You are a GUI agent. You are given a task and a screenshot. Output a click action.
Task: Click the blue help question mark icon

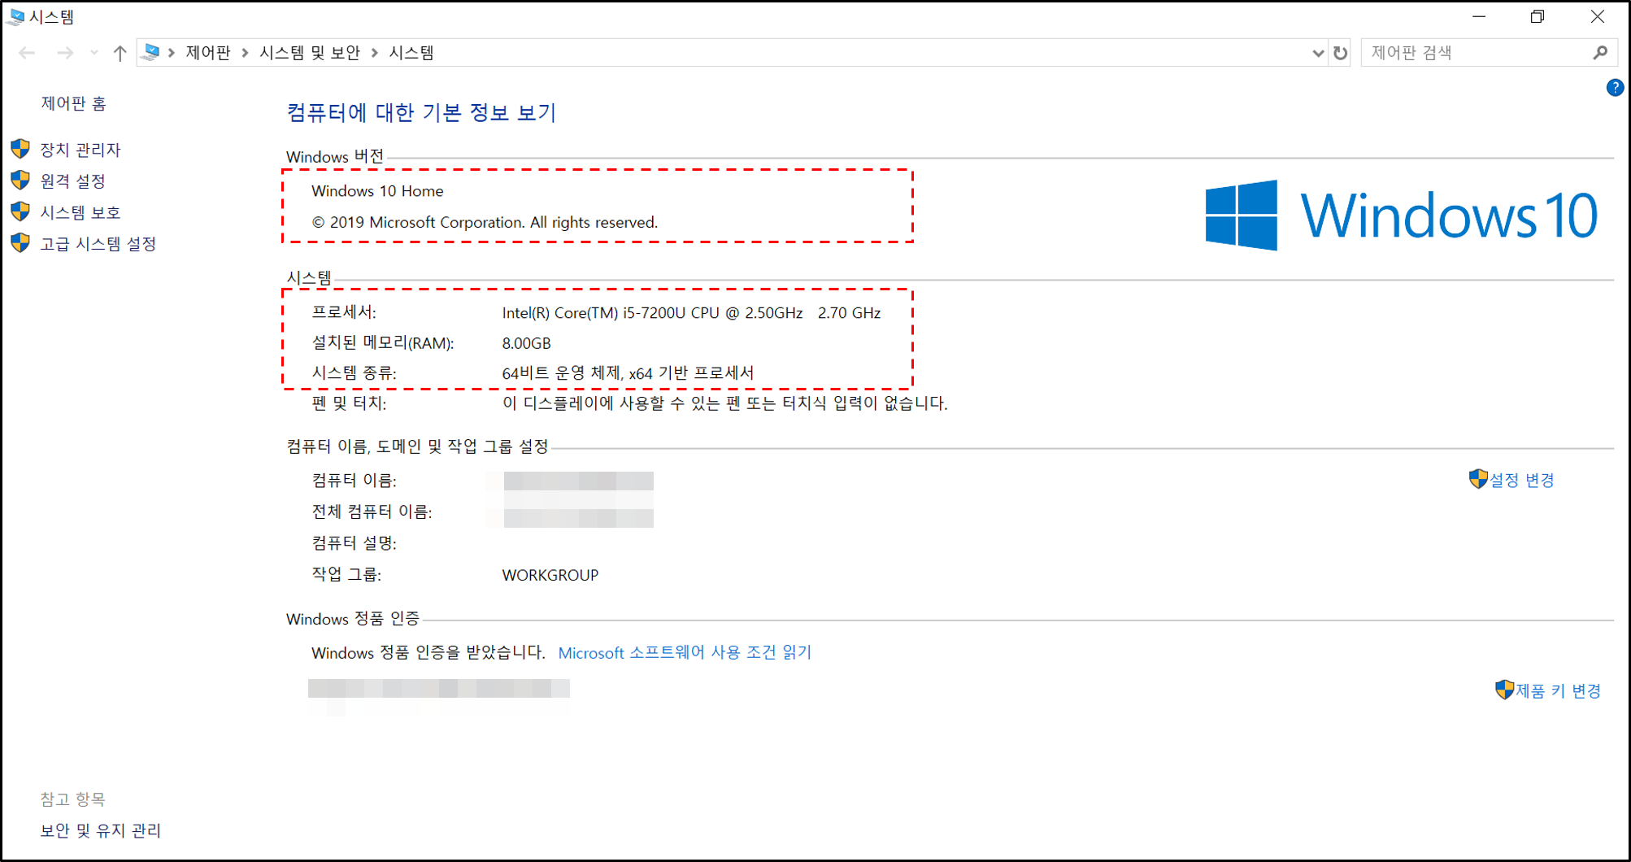click(x=1616, y=88)
